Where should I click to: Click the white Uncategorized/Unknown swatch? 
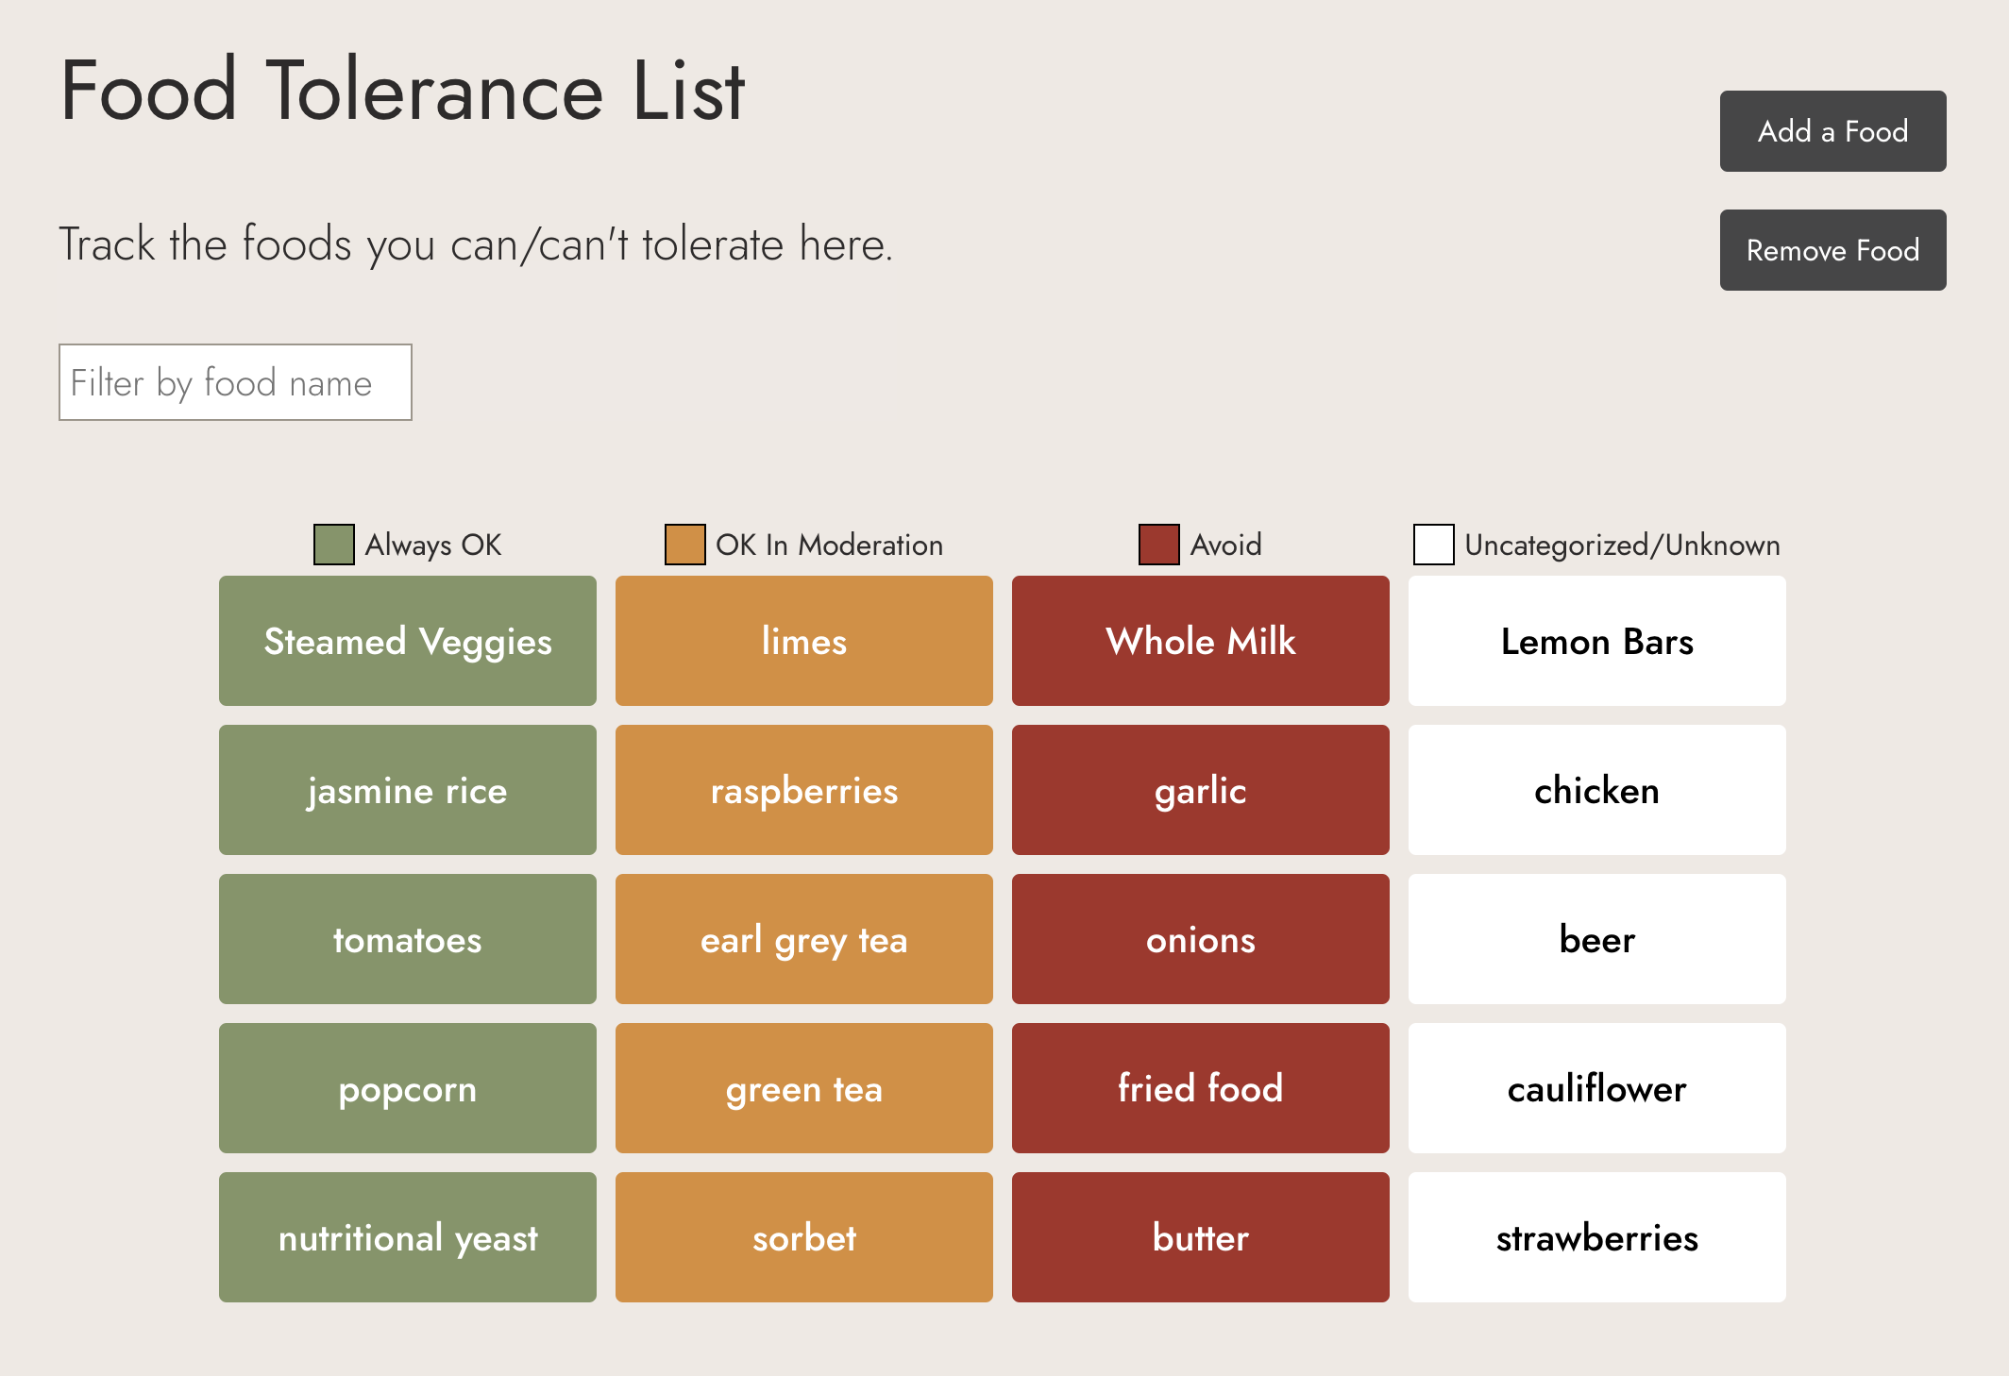pos(1433,545)
